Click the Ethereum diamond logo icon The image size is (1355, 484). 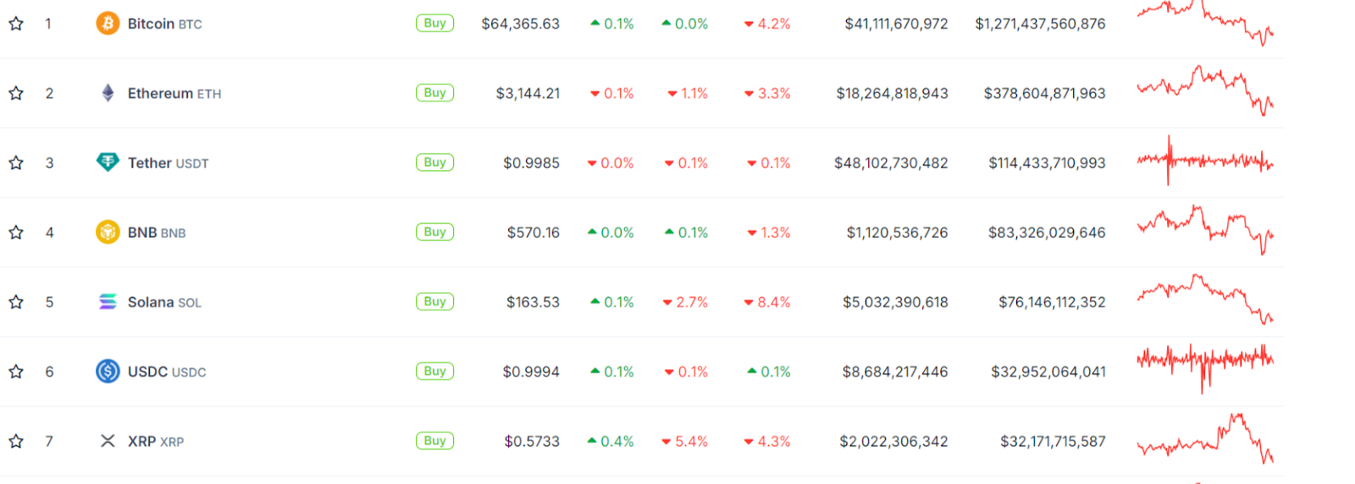pos(108,93)
